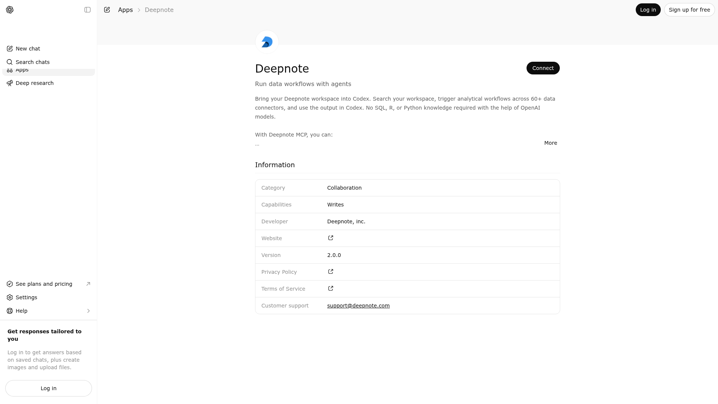Screen dimensions: 718x404
Task: Open the Terms of Service external link icon
Action: click(331, 288)
